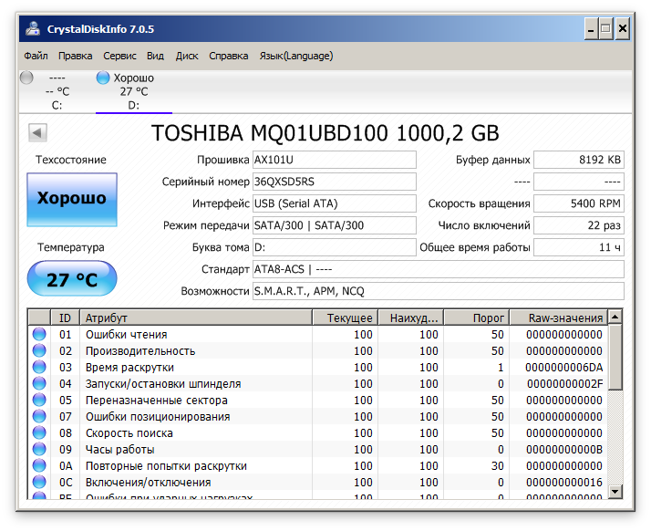Select the D: drive blue status circle
This screenshot has height=531, width=651.
click(102, 78)
